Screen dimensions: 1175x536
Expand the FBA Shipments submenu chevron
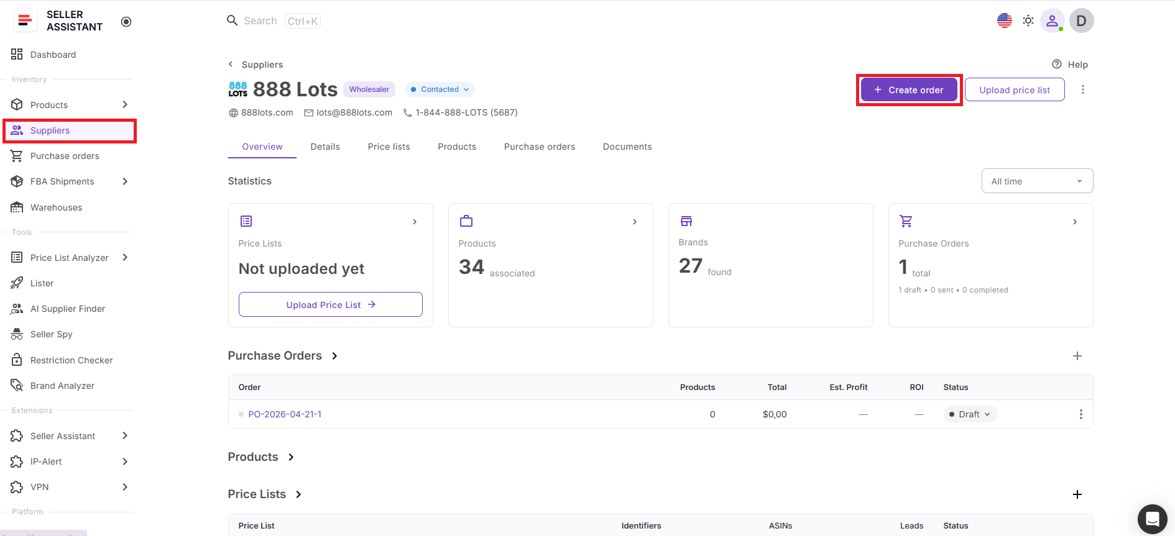pyautogui.click(x=125, y=181)
